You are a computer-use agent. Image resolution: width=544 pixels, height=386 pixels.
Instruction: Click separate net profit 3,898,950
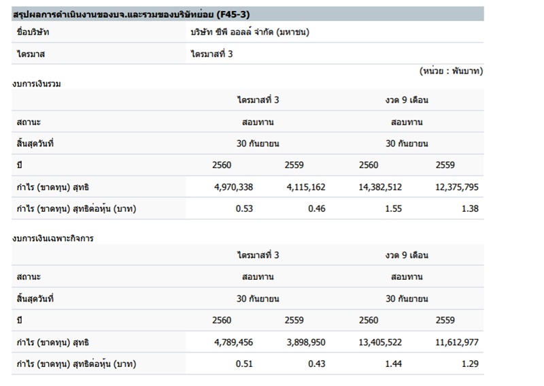[x=307, y=342]
